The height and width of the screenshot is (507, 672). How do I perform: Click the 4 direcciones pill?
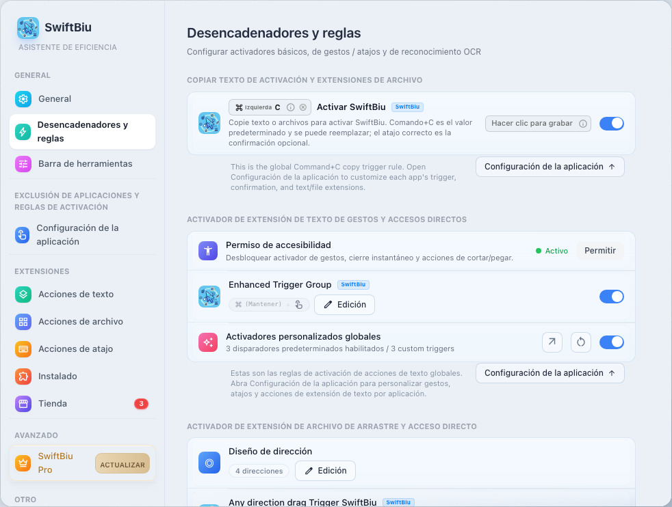tap(259, 471)
